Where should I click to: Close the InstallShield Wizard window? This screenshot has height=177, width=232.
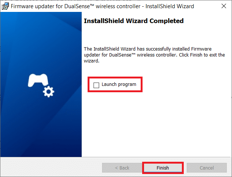tap(224, 6)
